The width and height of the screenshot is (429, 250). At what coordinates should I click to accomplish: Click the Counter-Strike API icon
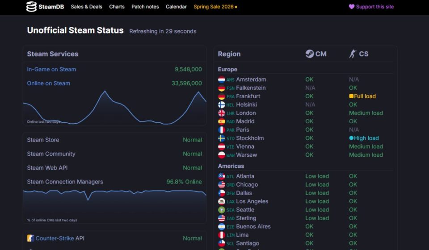30,238
